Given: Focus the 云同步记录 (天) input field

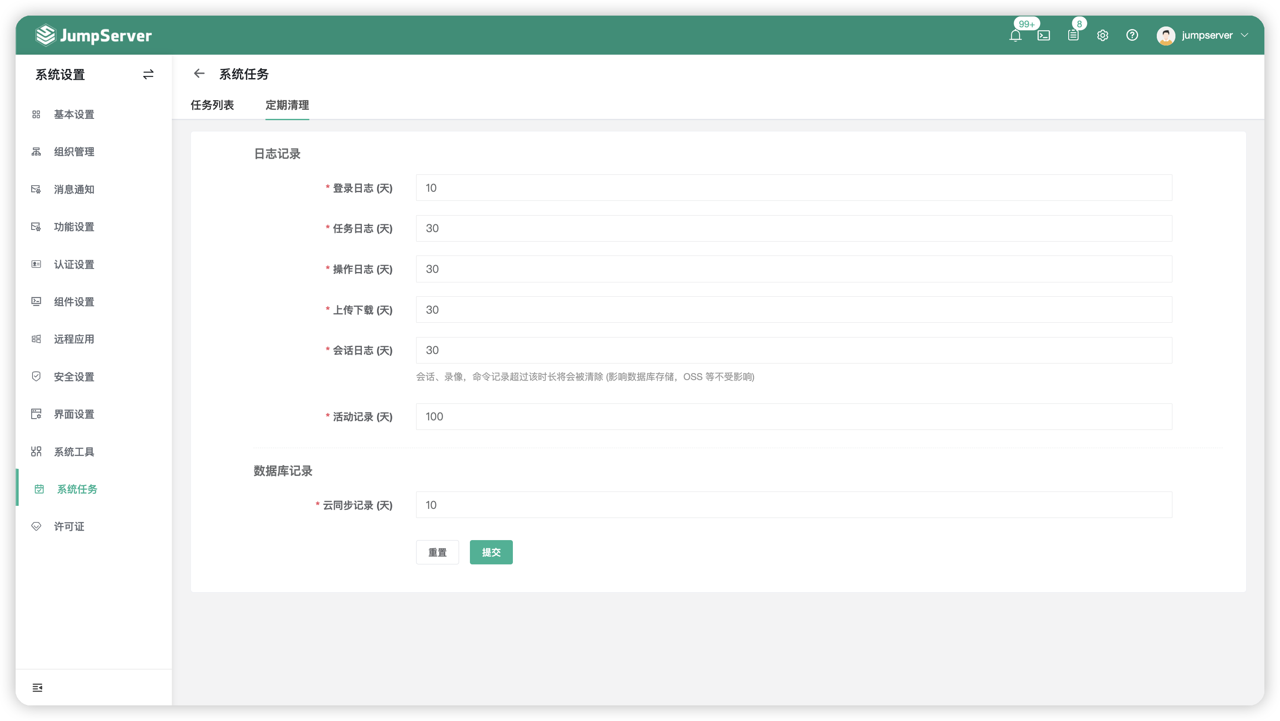Looking at the screenshot, I should pyautogui.click(x=794, y=505).
